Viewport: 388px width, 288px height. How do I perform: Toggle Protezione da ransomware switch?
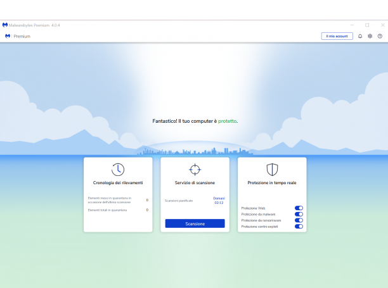coord(299,220)
